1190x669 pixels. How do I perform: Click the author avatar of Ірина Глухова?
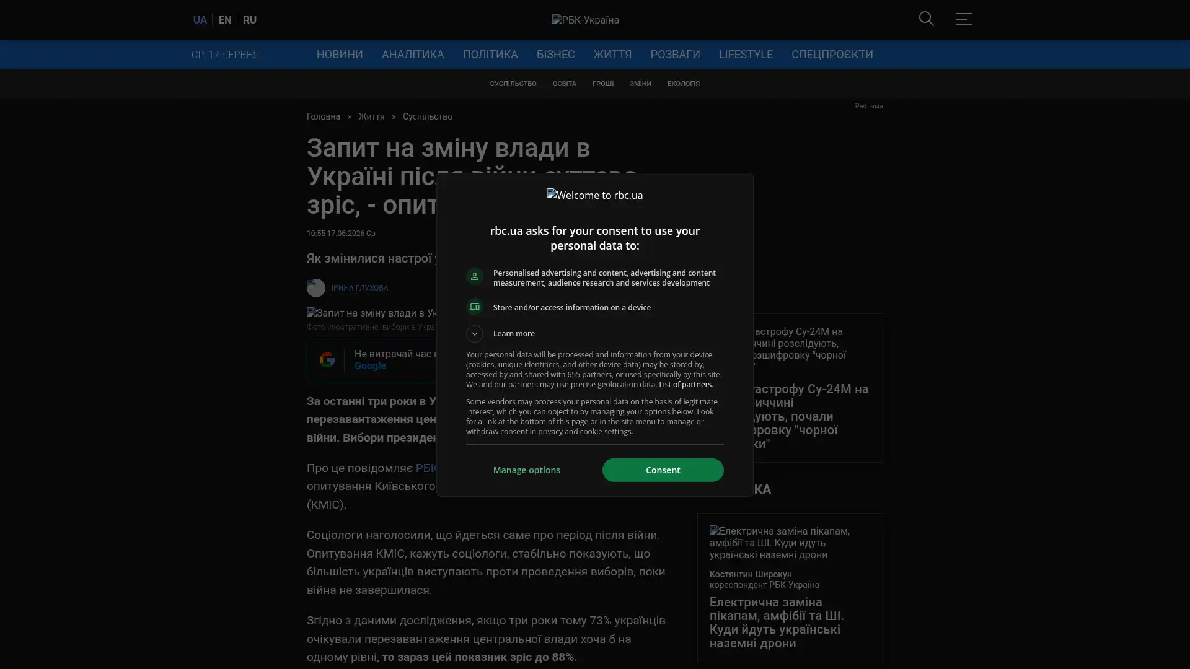coord(315,288)
